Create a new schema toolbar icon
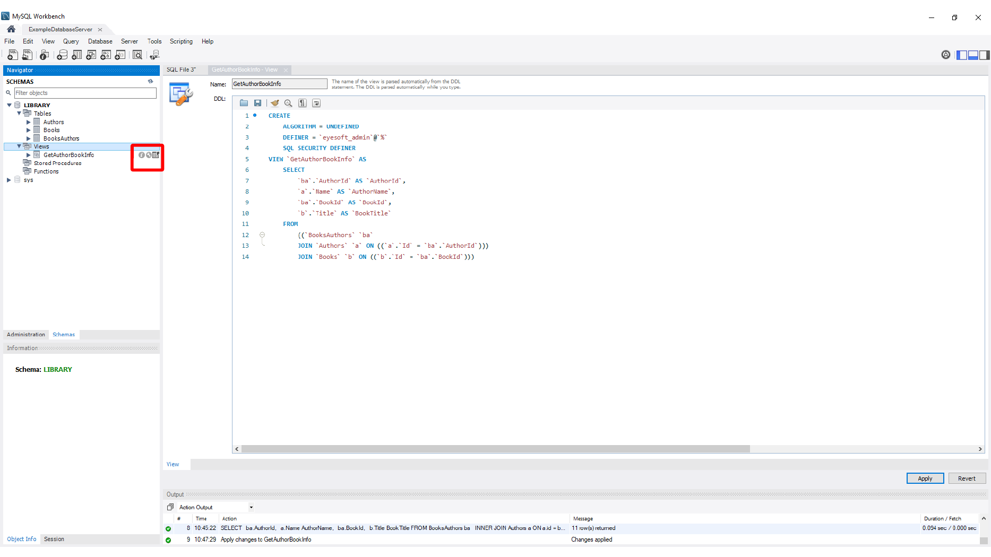The width and height of the screenshot is (991, 557). tap(62, 55)
